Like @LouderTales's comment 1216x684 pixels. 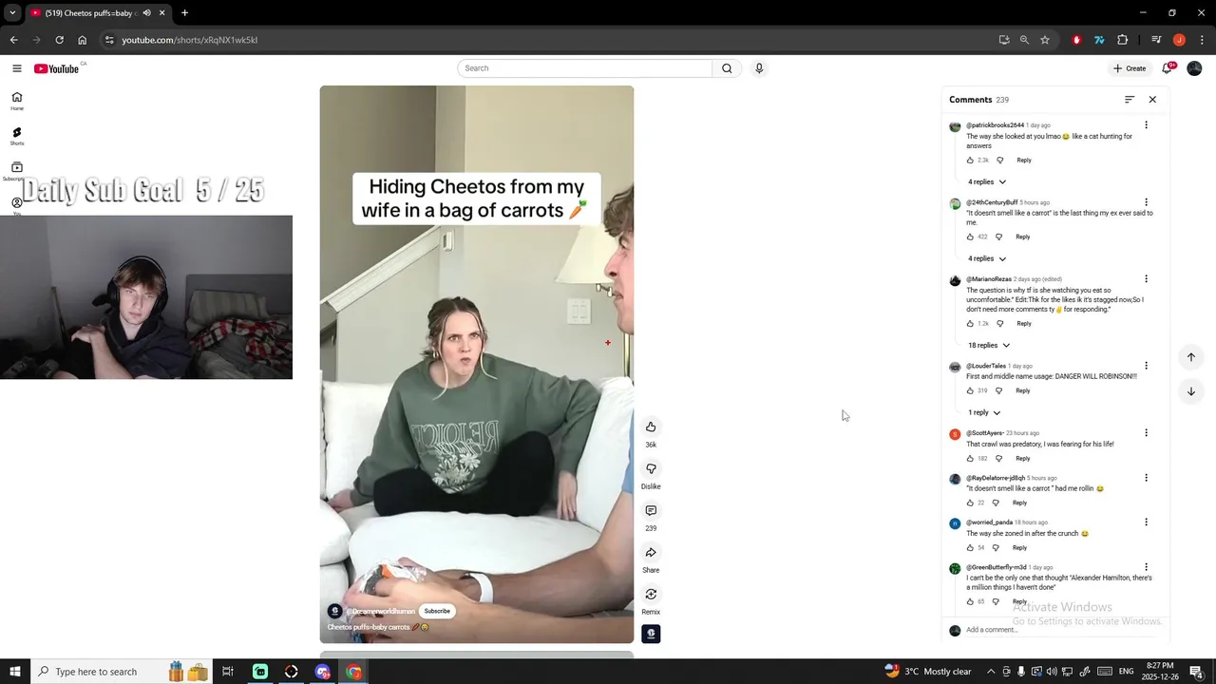[x=970, y=390]
